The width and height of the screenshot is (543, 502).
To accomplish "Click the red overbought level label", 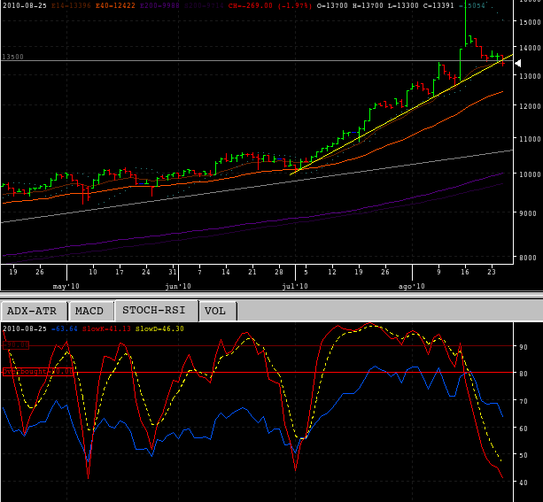I will [37, 372].
